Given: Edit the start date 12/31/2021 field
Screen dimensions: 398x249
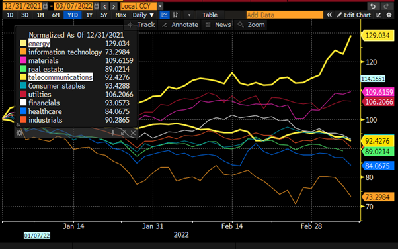Looking at the screenshot, I should 22,6.
